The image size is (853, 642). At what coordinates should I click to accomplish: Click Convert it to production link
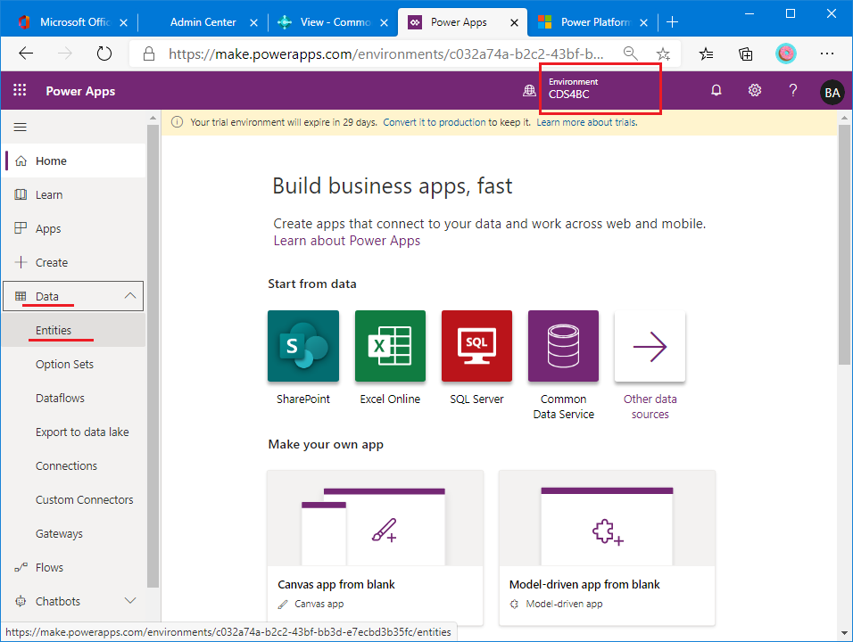point(435,122)
